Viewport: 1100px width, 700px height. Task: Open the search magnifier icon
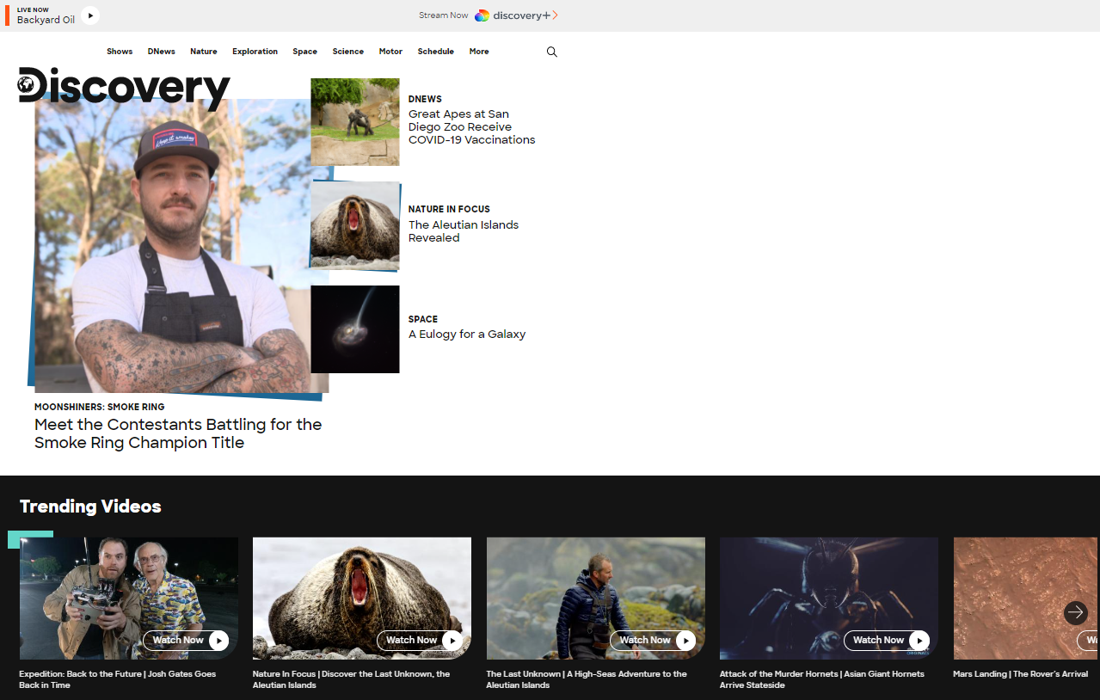click(552, 52)
